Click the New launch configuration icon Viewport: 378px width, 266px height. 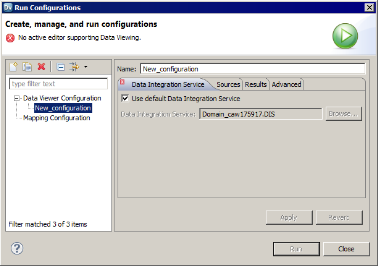pyautogui.click(x=14, y=67)
